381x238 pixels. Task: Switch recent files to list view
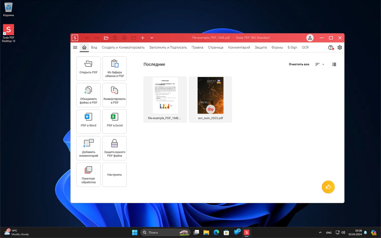click(334, 65)
